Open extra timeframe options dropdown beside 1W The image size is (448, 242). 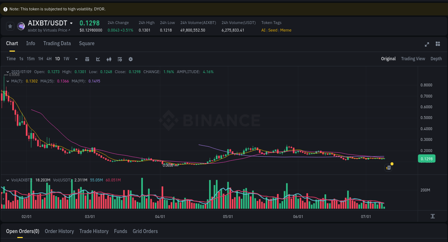(x=76, y=59)
